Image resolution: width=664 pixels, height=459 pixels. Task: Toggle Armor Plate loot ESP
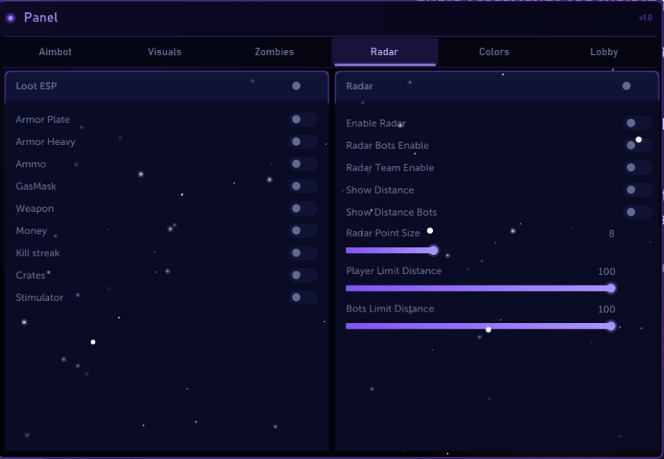(x=303, y=120)
